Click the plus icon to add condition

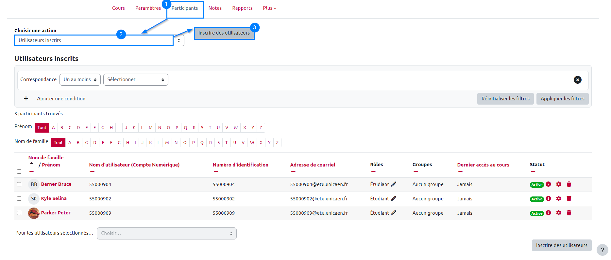click(x=26, y=98)
